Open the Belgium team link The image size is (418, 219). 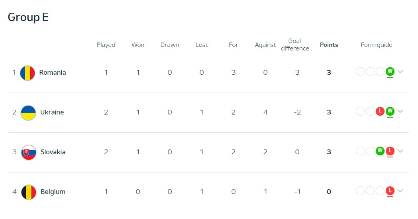point(53,192)
